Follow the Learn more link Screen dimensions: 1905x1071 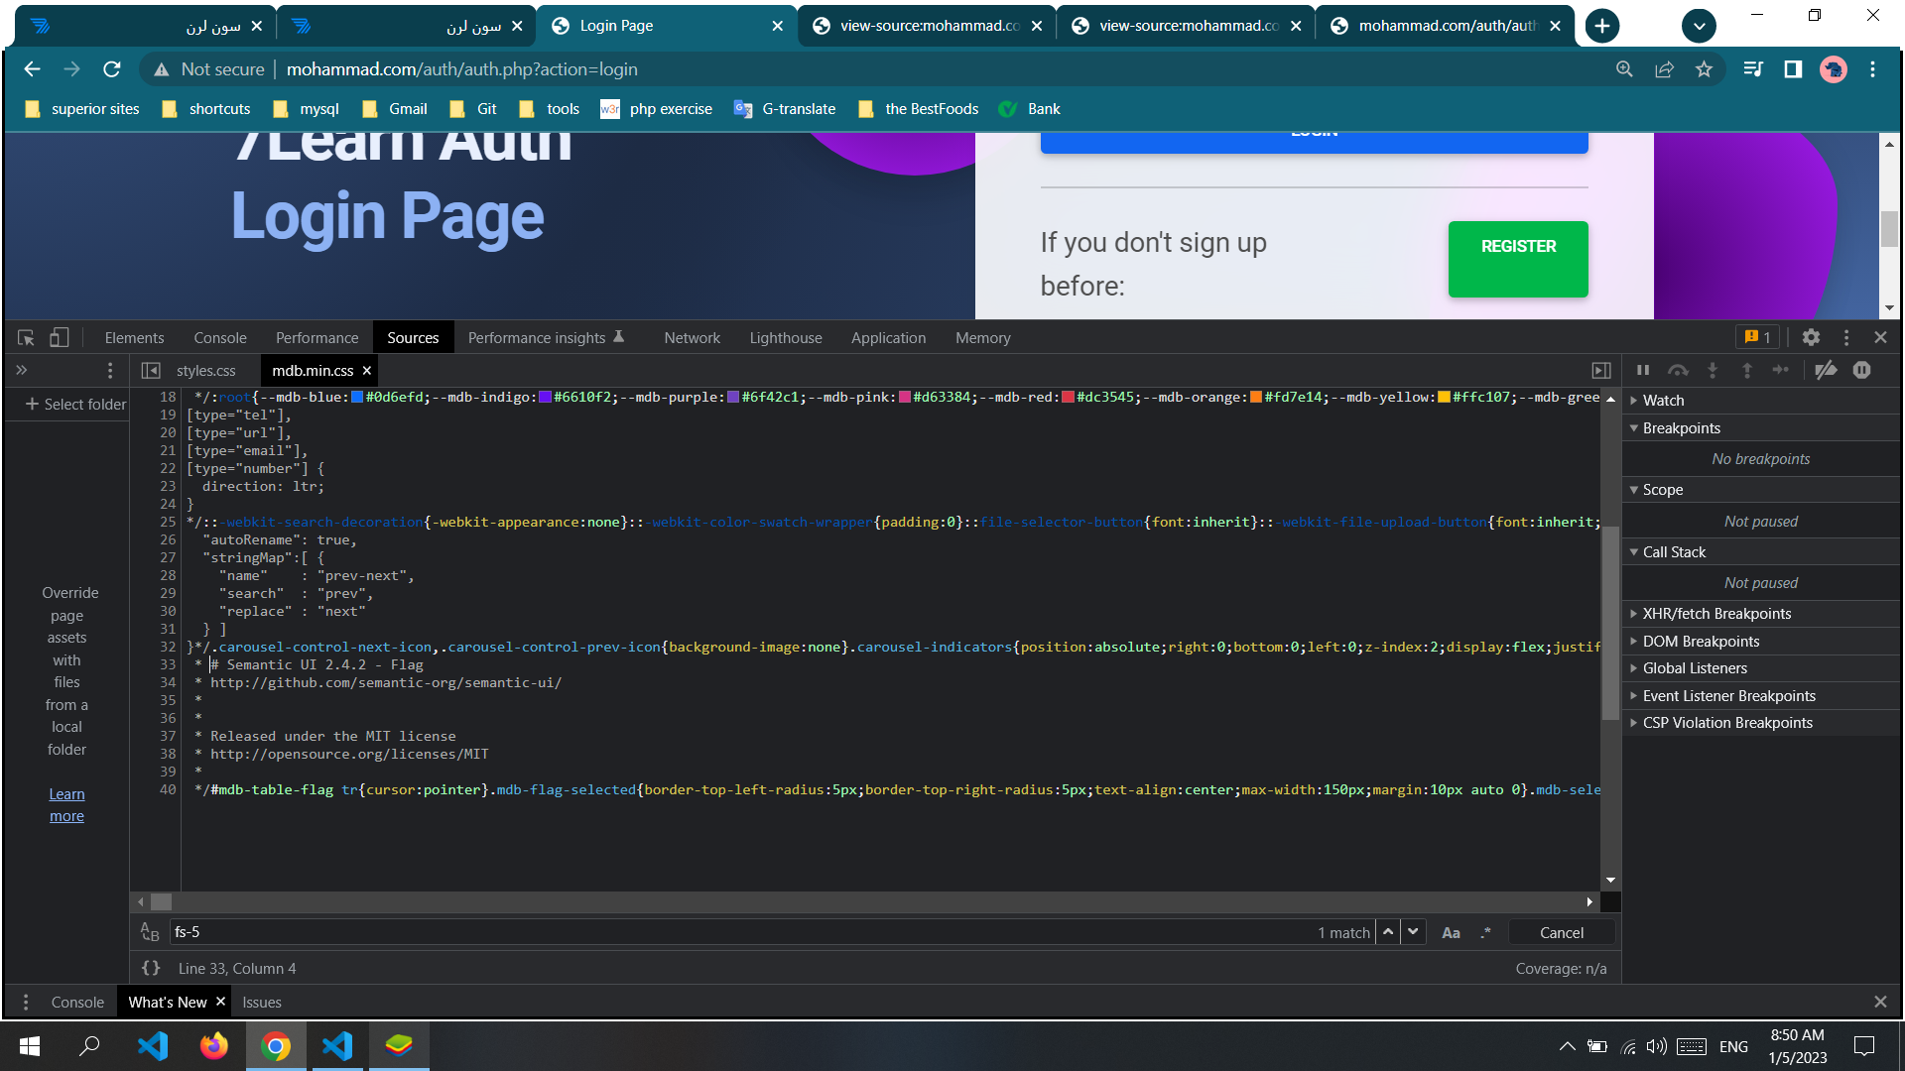pyautogui.click(x=66, y=805)
